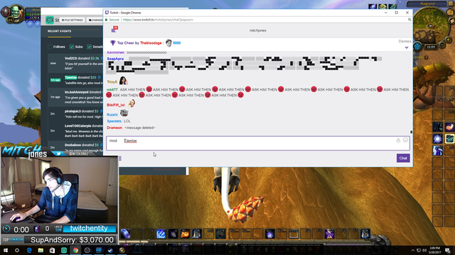Click the Change button in Streamlabs
Screen dimensions: 455x255
click(x=95, y=20)
